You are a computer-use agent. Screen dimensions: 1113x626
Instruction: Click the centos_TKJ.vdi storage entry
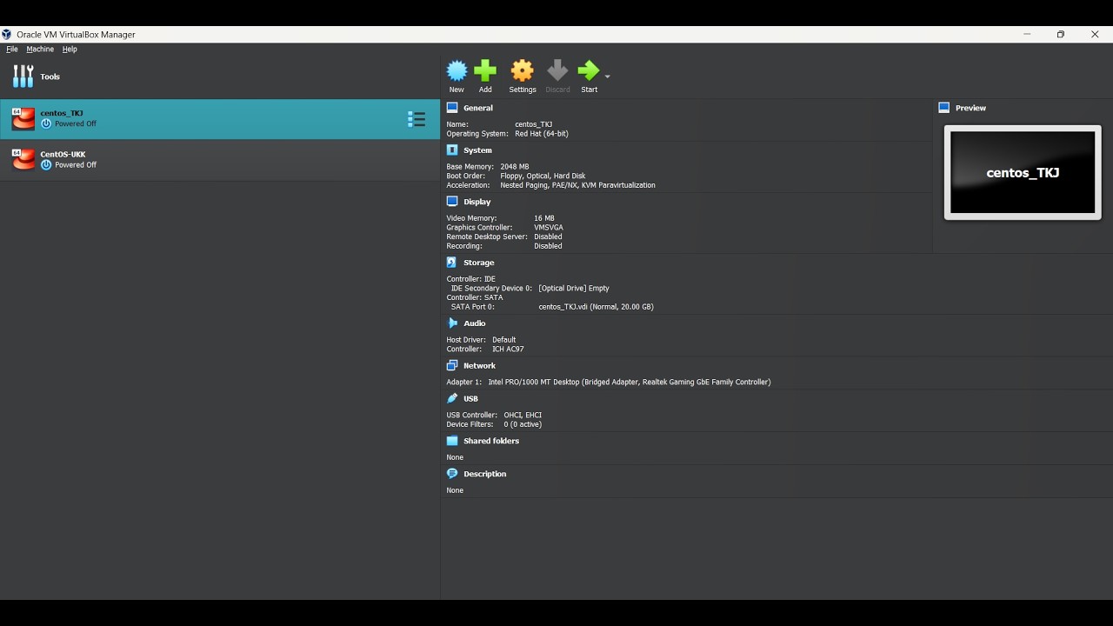[596, 307]
